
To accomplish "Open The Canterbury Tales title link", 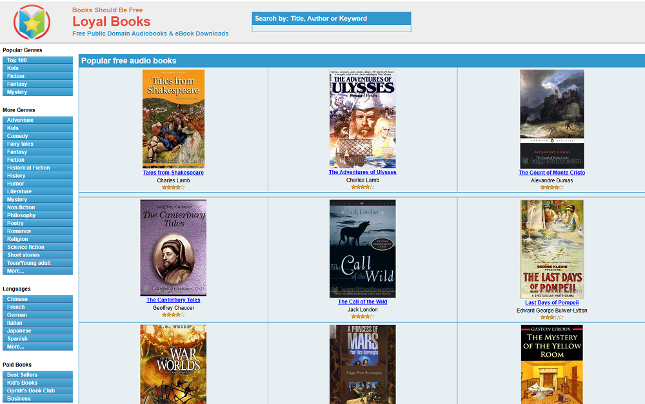I will [x=173, y=300].
